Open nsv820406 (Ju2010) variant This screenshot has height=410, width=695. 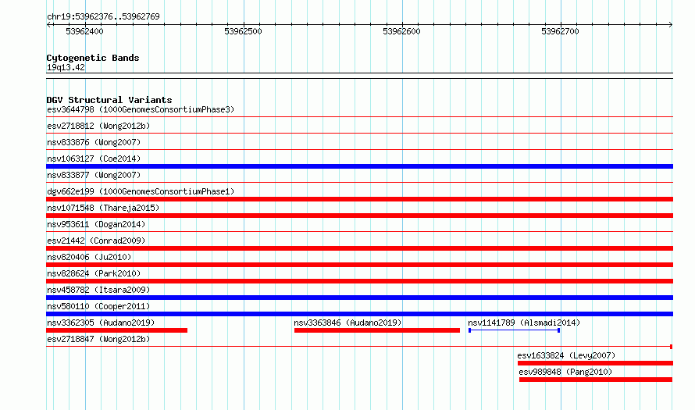(x=89, y=257)
